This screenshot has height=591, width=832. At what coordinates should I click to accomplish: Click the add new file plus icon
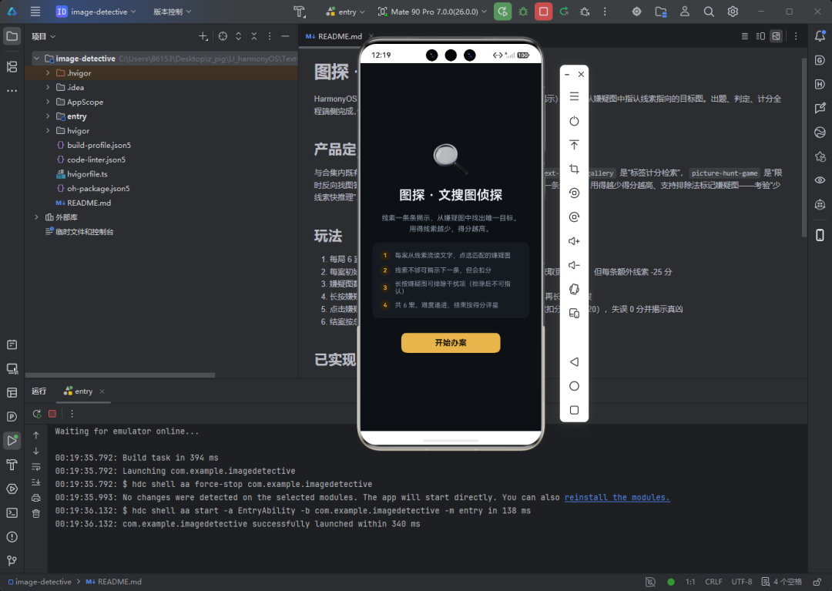tap(203, 36)
